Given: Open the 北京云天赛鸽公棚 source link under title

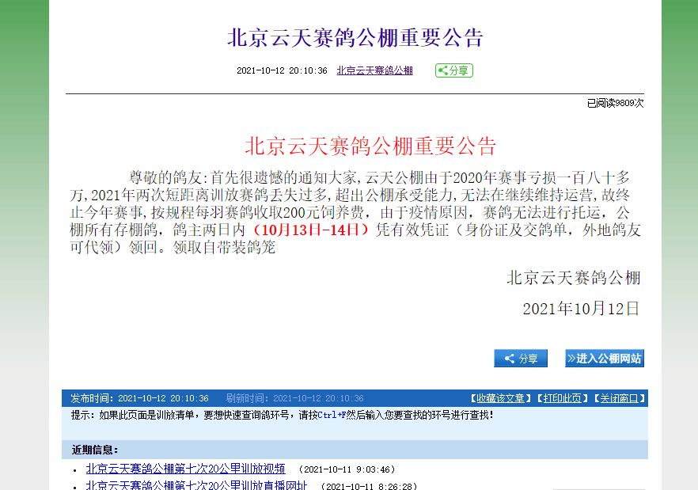Looking at the screenshot, I should (x=374, y=70).
